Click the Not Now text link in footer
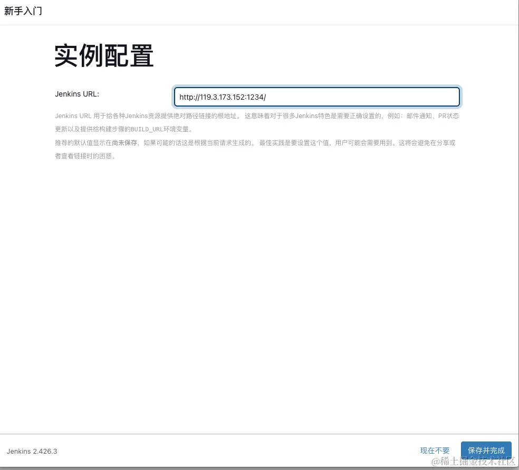 click(434, 450)
